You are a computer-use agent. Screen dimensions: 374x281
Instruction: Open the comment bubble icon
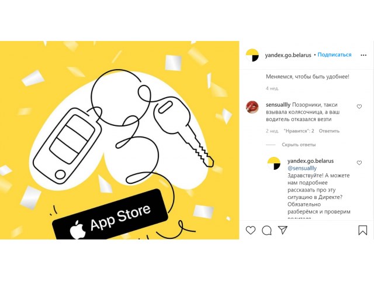pos(266,230)
